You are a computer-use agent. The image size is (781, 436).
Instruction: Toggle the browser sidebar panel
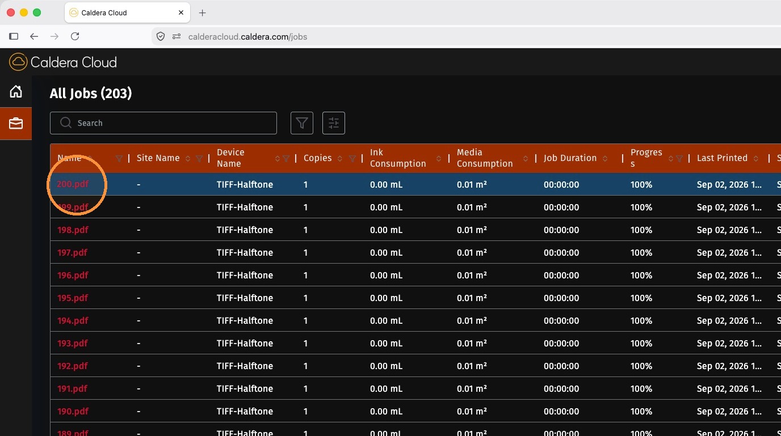point(14,36)
